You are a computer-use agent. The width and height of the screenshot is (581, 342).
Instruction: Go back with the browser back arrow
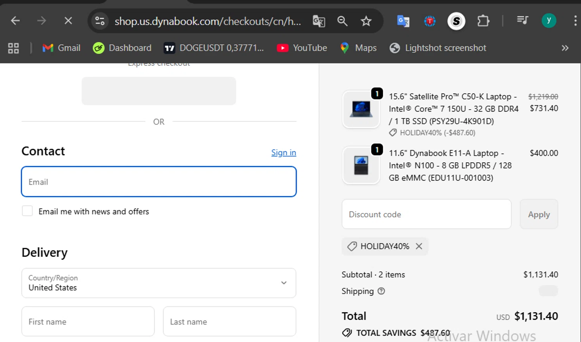pyautogui.click(x=15, y=21)
